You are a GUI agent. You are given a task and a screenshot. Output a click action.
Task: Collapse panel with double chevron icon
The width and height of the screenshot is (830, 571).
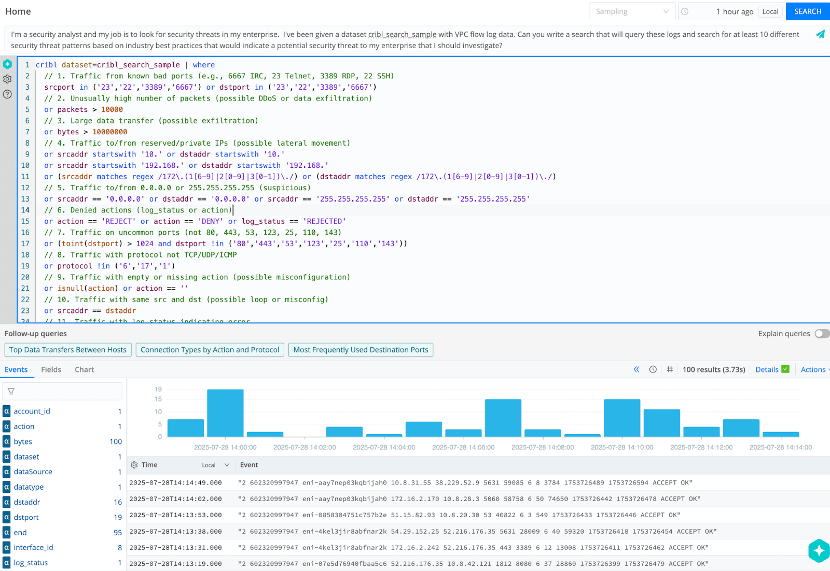coord(637,369)
